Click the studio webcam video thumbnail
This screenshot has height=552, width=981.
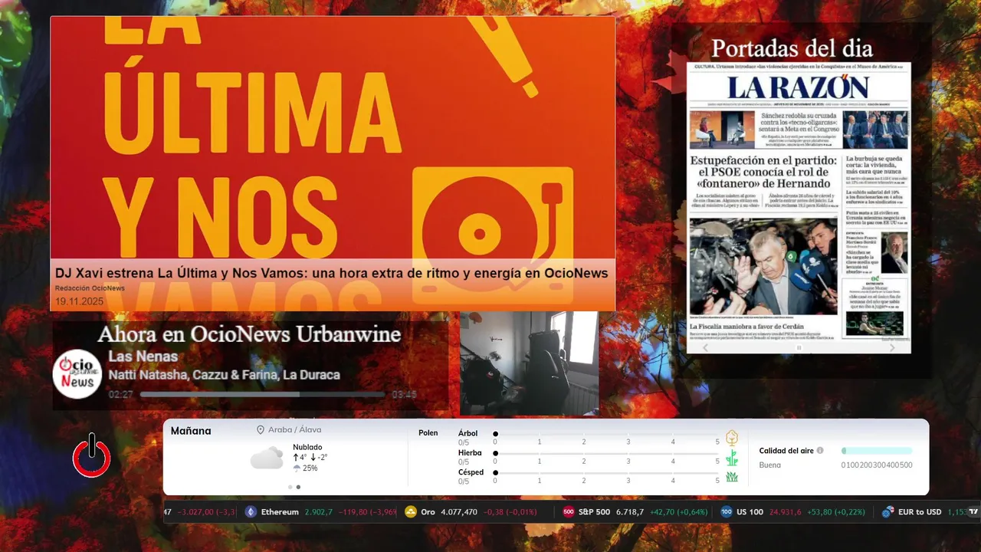click(529, 363)
